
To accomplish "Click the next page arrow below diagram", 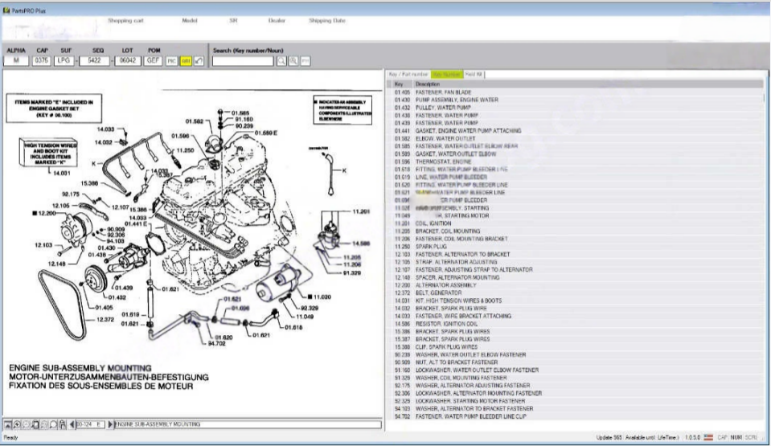I will point(111,423).
